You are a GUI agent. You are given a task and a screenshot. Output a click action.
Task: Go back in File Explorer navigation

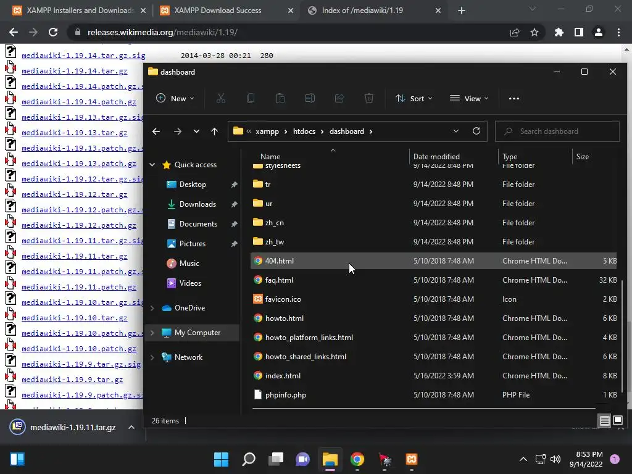click(x=156, y=131)
